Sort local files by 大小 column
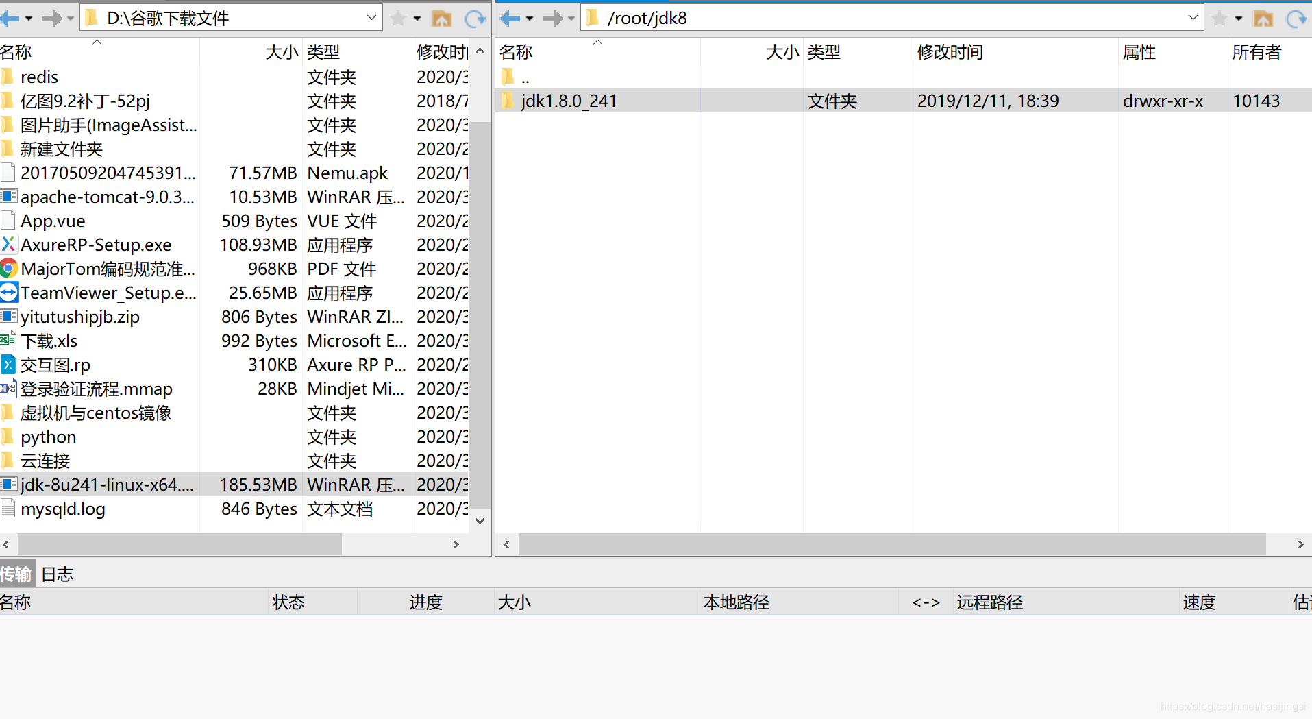1312x719 pixels. [251, 52]
